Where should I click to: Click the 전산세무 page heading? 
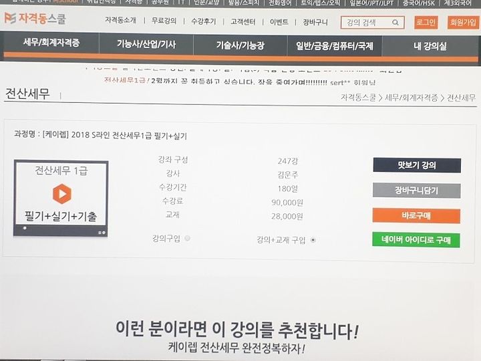tap(27, 94)
